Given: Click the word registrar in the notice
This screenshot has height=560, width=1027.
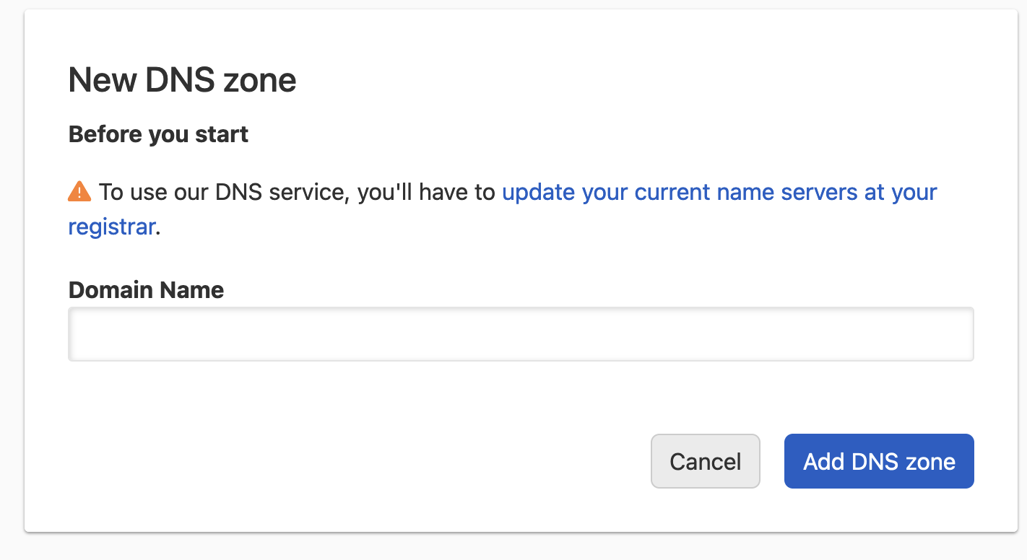Looking at the screenshot, I should (111, 226).
